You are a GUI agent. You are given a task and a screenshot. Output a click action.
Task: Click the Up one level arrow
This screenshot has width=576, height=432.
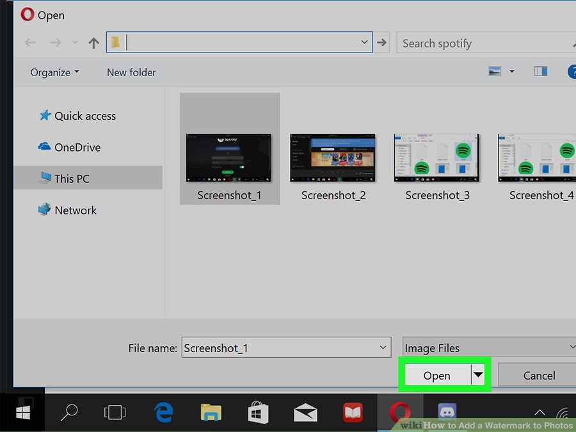(93, 43)
